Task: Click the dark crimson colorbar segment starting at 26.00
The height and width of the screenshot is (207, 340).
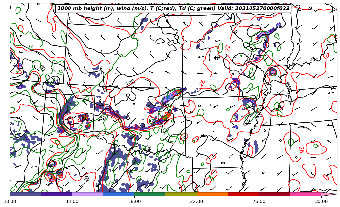Action: (274, 194)
